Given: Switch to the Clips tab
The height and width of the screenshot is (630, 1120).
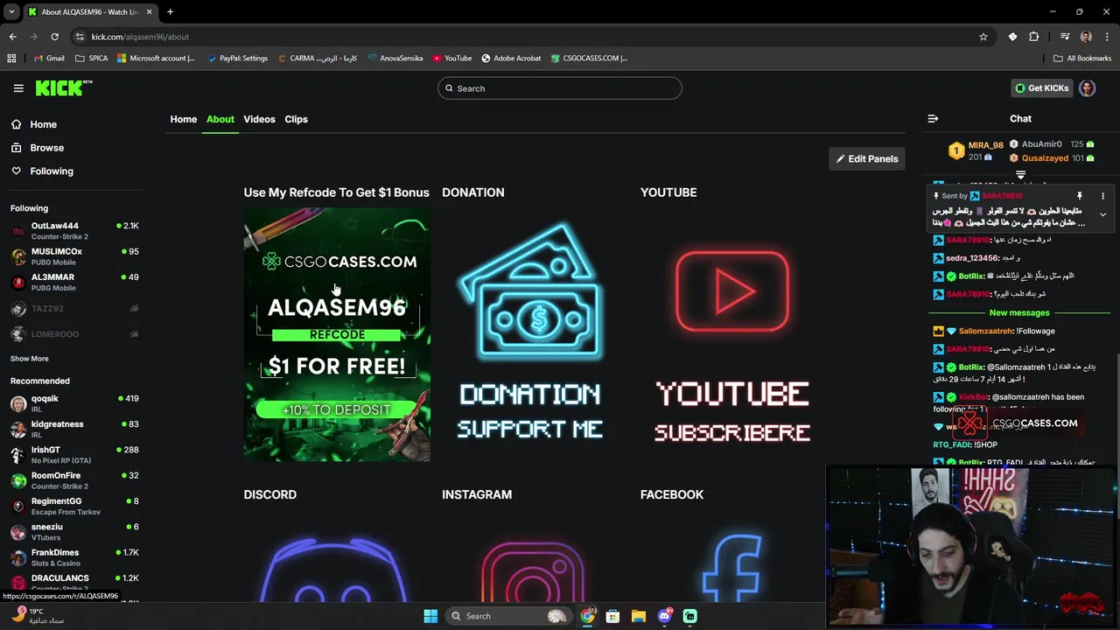Looking at the screenshot, I should point(296,119).
